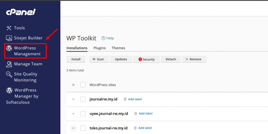Click the WordPress Management logo icon

click(x=9, y=48)
